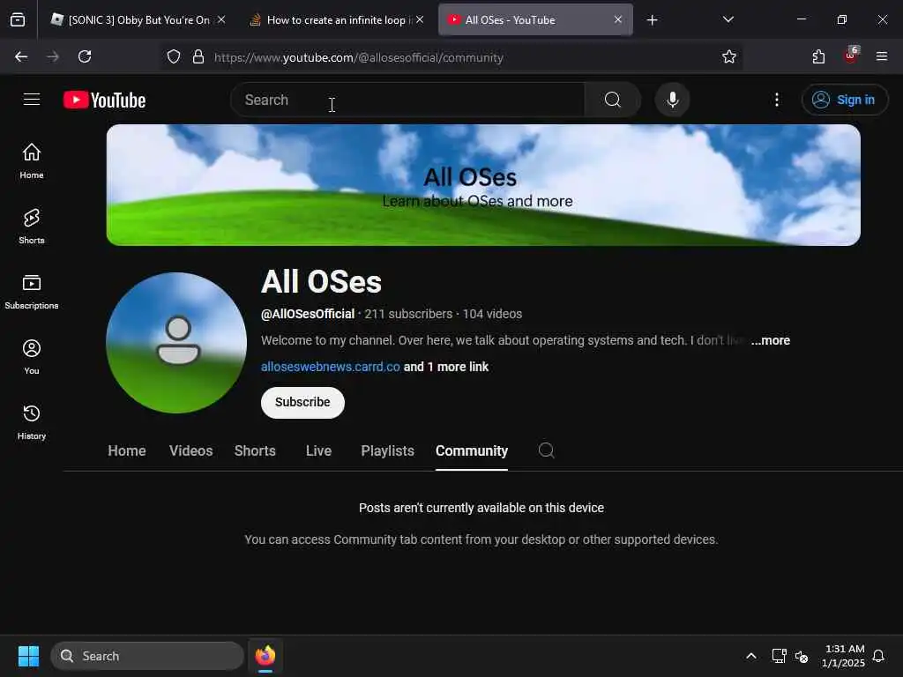Screen dimensions: 903x677
Task: Go forward with the browser forward arrow
Action: pos(53,56)
